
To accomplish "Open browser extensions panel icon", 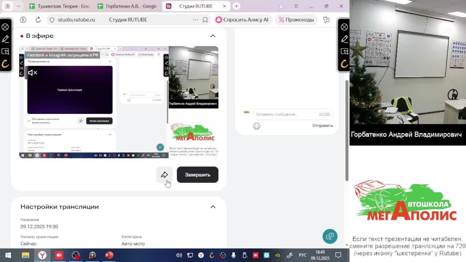I will tap(326, 20).
